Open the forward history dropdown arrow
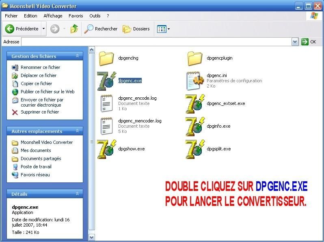 pyautogui.click(x=64, y=29)
